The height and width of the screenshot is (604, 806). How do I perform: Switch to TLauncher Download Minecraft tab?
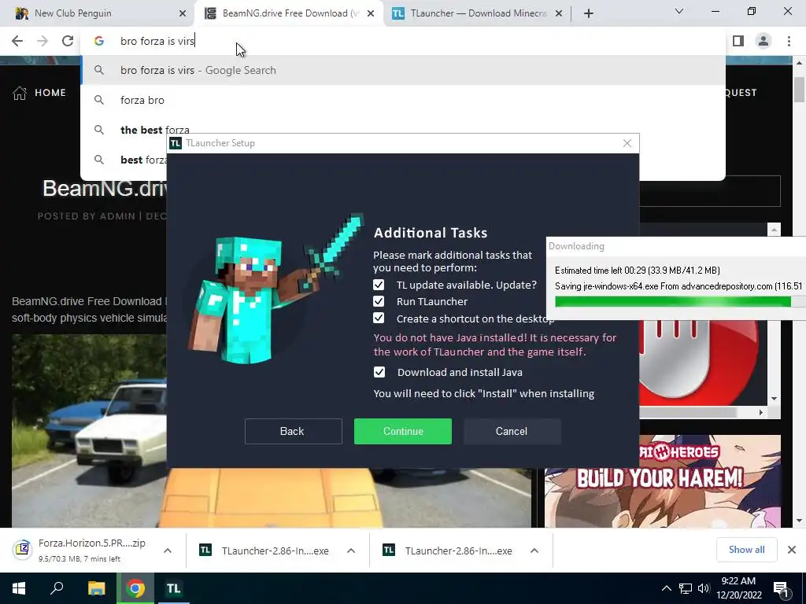[x=478, y=13]
